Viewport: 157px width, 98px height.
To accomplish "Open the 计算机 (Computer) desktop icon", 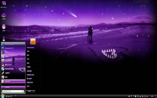I will click(x=4, y=16).
